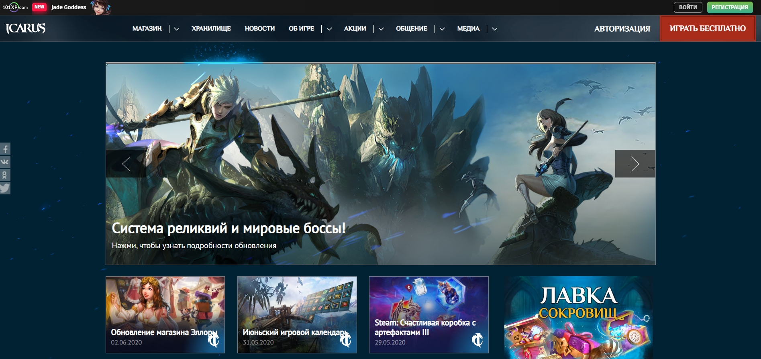
Task: Open headline Система реликвий и мировые боссы!
Action: tap(229, 228)
